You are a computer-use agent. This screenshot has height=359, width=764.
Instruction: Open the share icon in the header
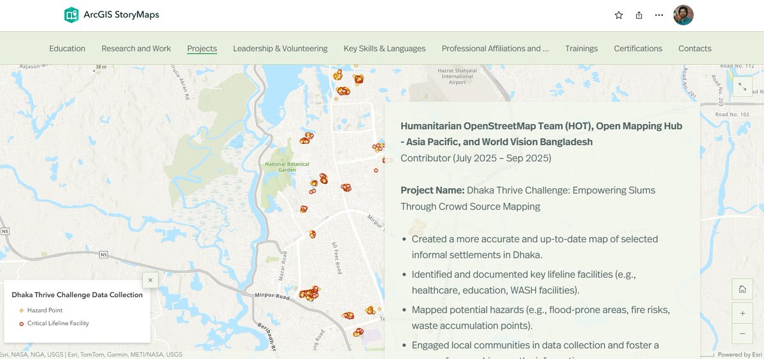639,15
